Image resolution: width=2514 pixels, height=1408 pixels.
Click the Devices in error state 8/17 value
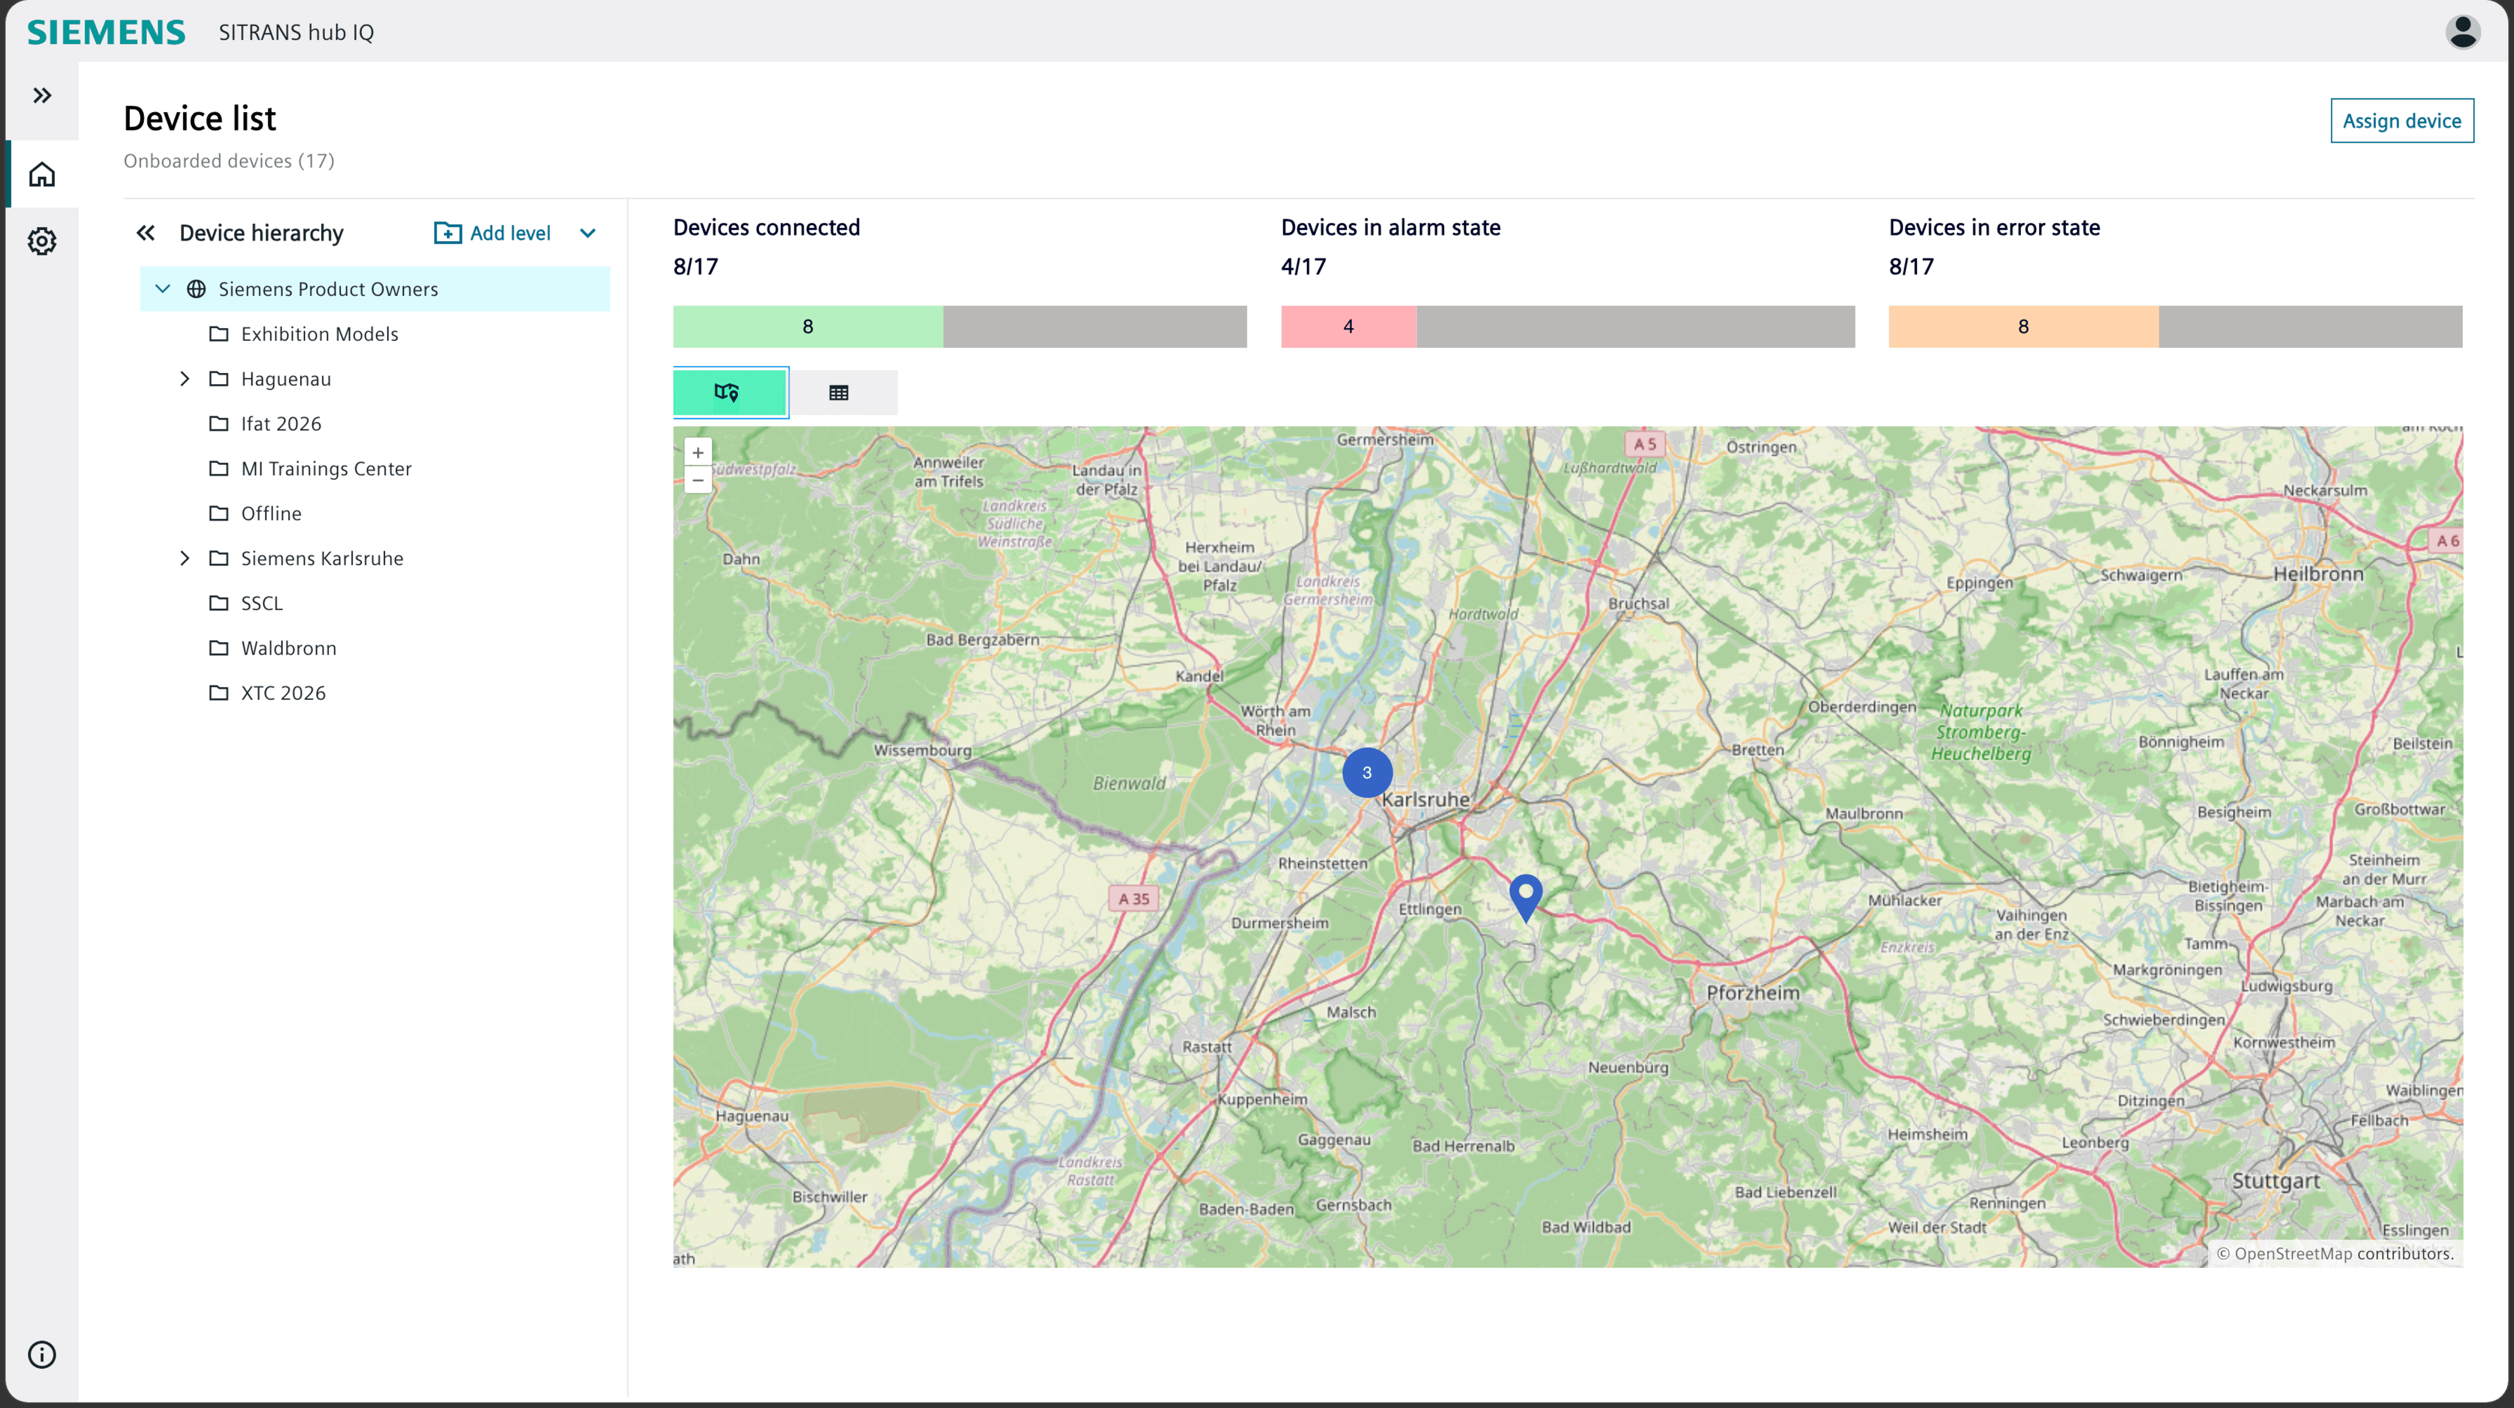coord(1911,266)
